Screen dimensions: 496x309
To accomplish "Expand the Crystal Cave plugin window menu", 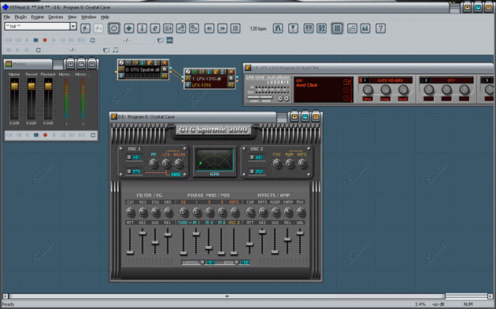I will (x=282, y=117).
